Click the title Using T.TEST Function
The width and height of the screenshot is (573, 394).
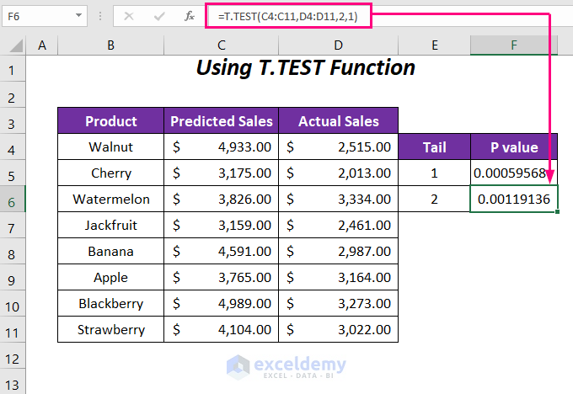pyautogui.click(x=305, y=68)
